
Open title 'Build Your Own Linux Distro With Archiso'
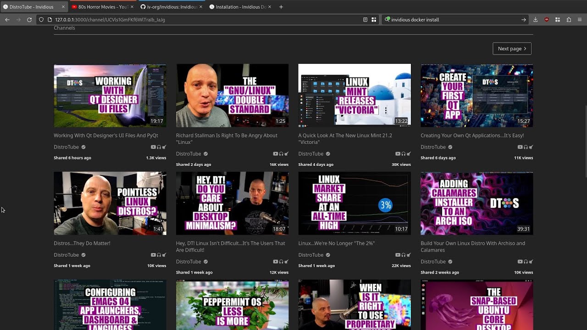click(x=473, y=247)
